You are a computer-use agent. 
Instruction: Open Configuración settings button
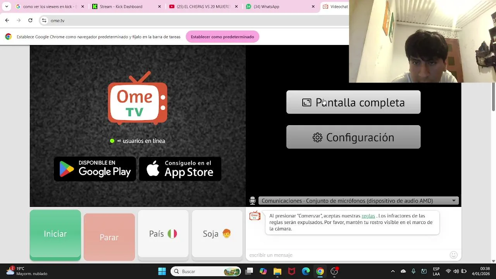tap(353, 137)
